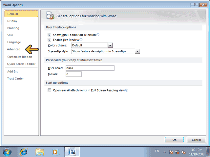Click the User name field containing nima
The width and height of the screenshot is (210, 157).
click(90, 68)
